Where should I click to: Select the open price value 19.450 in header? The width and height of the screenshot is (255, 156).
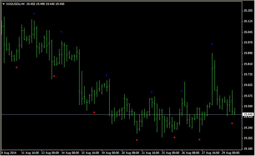[x=31, y=4]
